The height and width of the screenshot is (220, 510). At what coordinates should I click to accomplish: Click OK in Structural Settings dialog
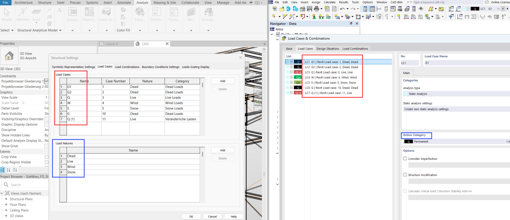191,217
